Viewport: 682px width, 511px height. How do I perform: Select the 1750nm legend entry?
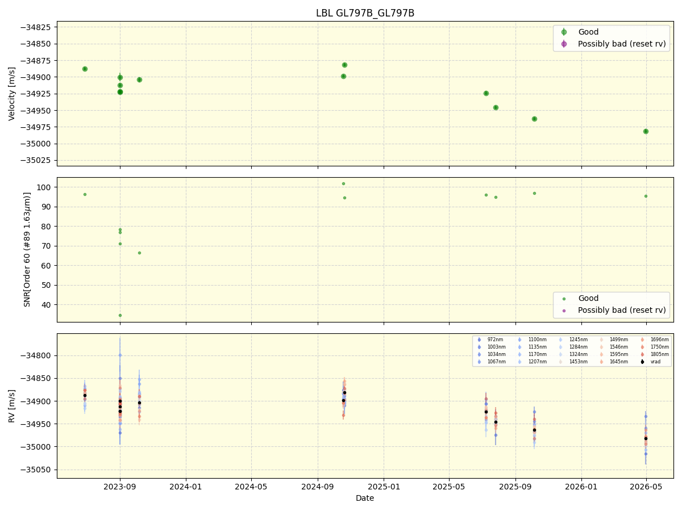click(x=655, y=347)
